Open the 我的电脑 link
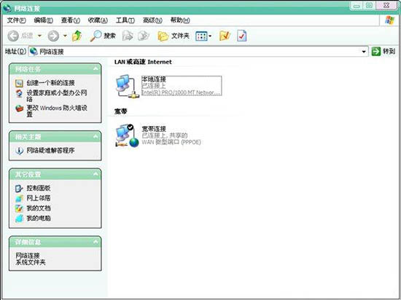Screen dimensions: 401x300 [39, 218]
